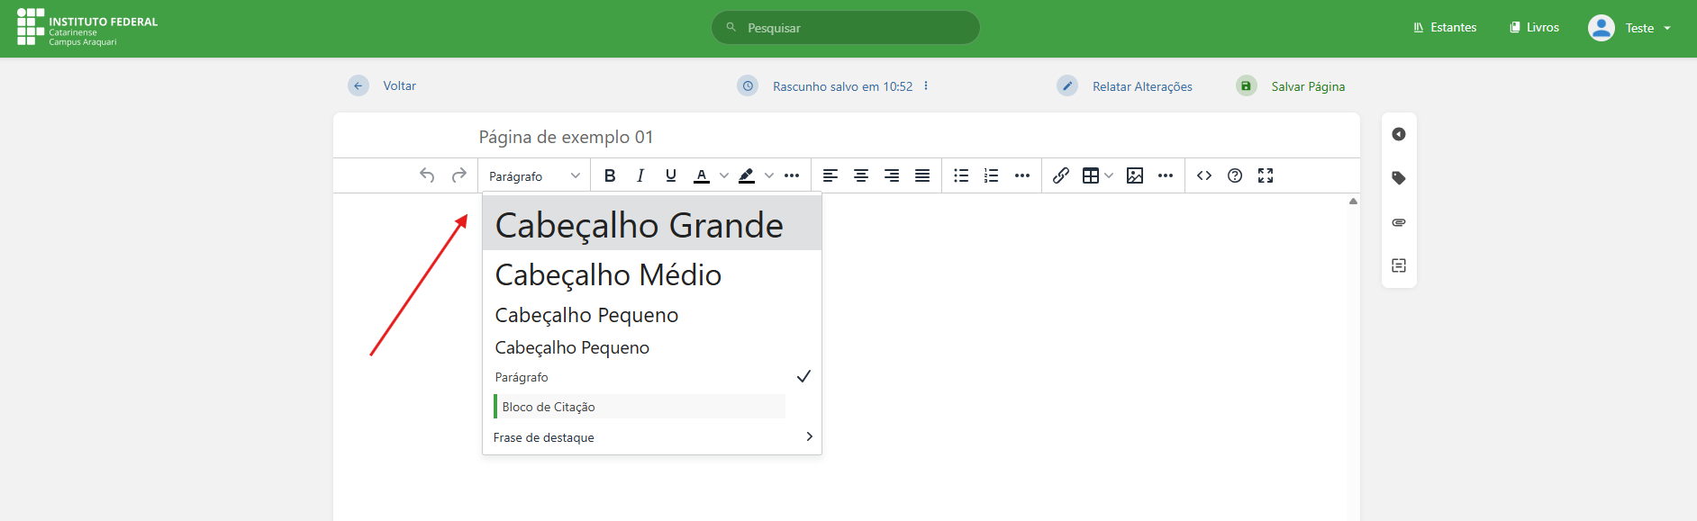
Task: Enter fullscreen editor mode
Action: (x=1266, y=175)
